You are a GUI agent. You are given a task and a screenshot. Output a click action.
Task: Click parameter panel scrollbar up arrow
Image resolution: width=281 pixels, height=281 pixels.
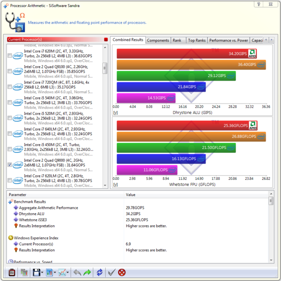(x=271, y=194)
